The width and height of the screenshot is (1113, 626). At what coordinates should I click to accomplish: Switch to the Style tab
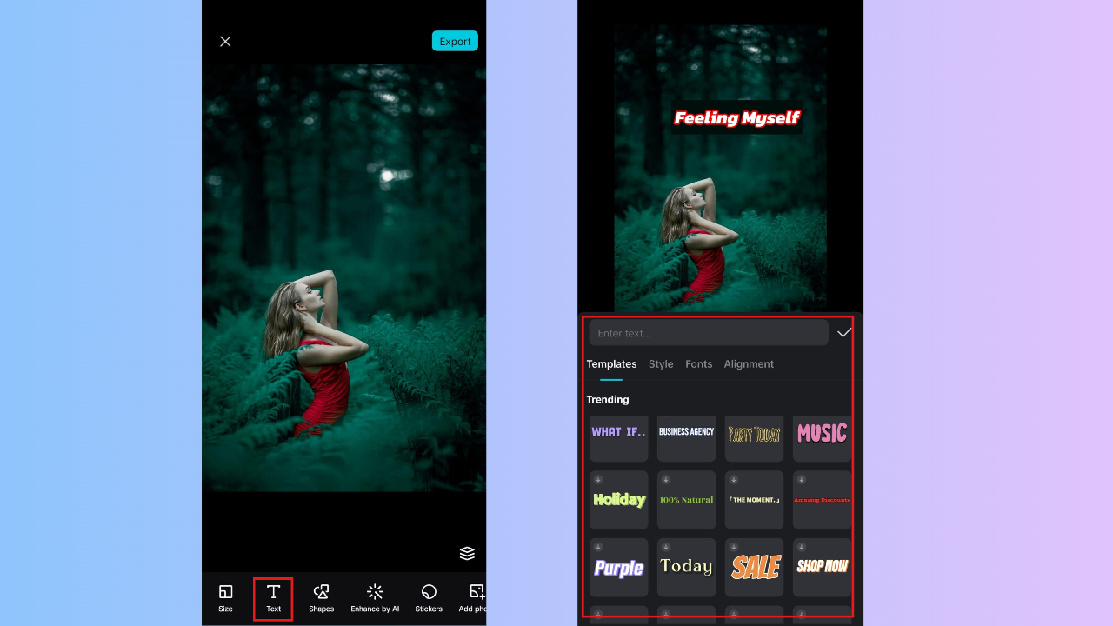660,363
